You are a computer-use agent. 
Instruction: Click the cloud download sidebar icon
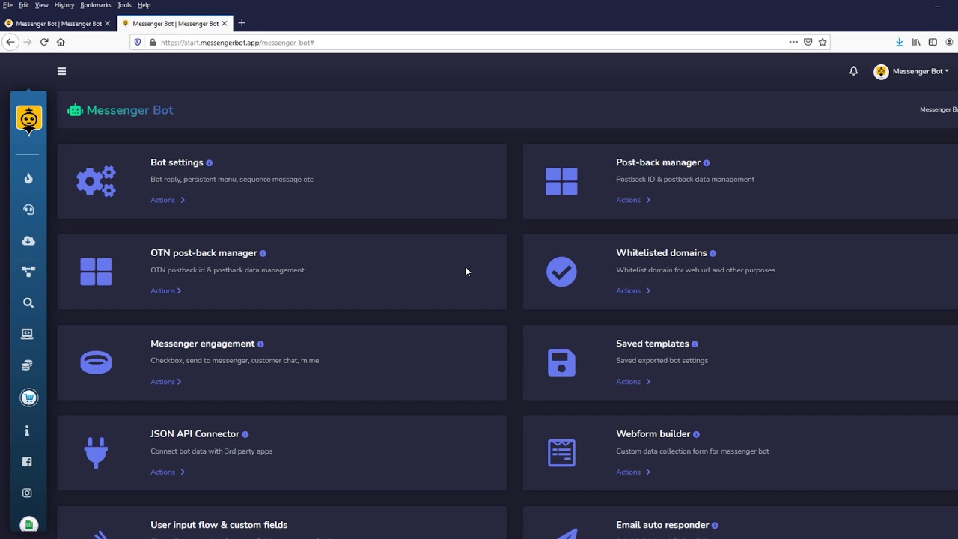[28, 241]
